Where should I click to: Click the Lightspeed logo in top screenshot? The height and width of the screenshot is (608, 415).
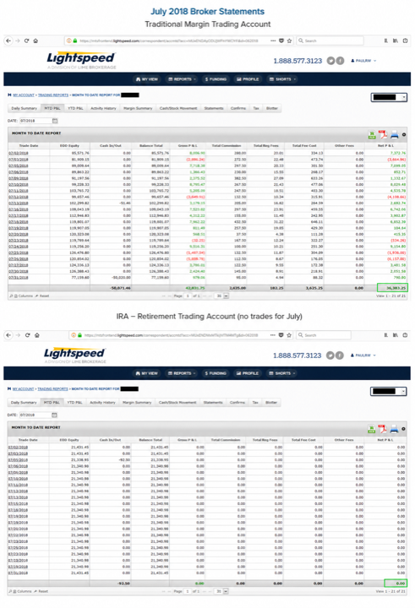81,60
